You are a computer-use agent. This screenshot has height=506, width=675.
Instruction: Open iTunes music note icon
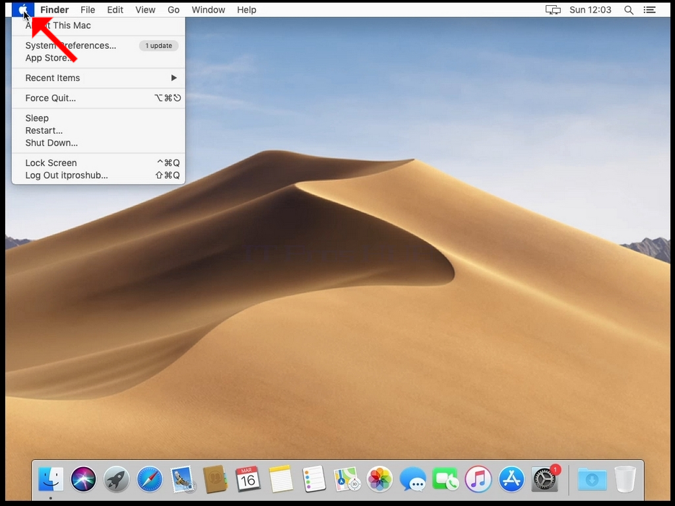tap(478, 479)
